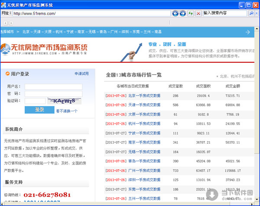Click the 申请试用 trial link

coord(81,74)
